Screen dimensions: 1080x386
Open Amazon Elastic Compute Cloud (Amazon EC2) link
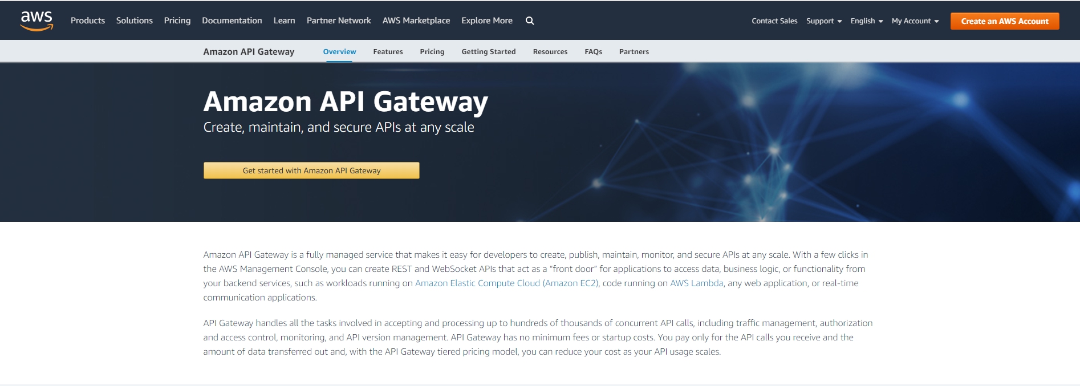(x=507, y=283)
